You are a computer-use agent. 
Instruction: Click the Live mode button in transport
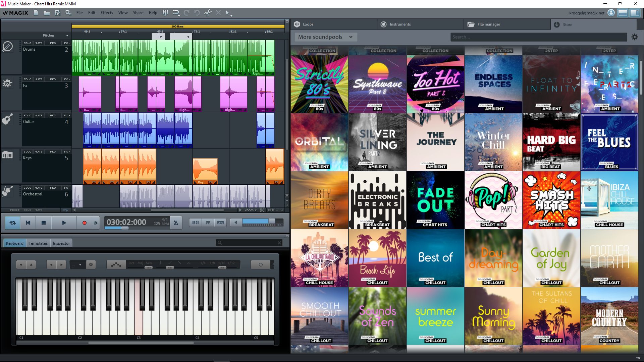(220, 223)
